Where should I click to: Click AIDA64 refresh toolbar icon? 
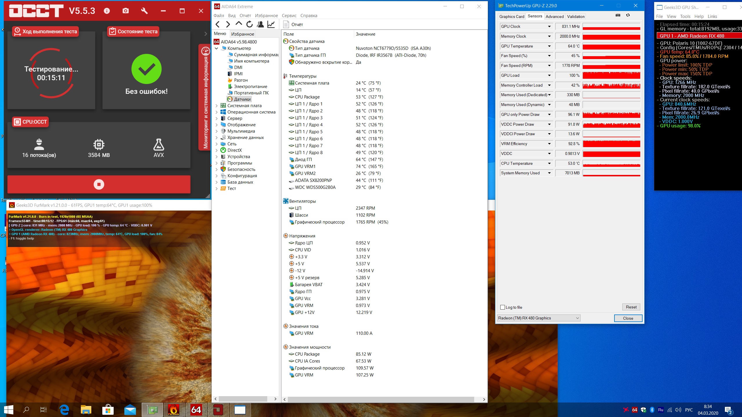click(x=250, y=25)
